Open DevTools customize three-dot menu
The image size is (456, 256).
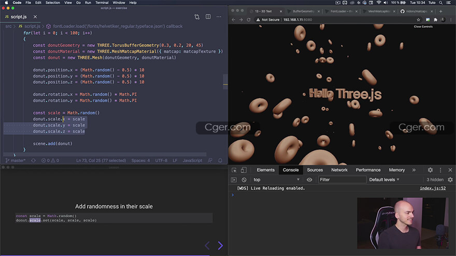[440, 170]
